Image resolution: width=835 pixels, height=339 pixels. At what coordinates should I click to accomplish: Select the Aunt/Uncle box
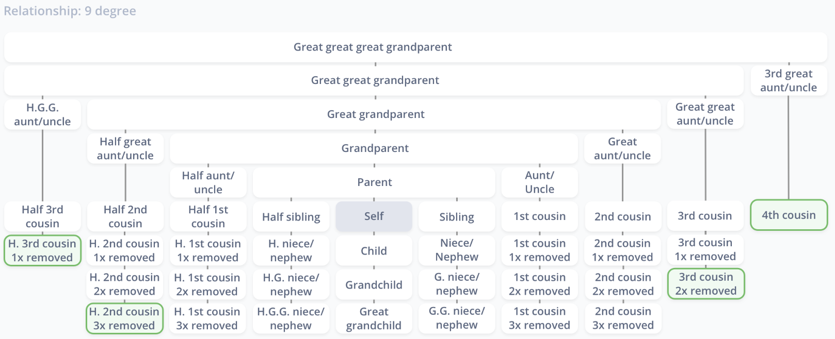pyautogui.click(x=540, y=182)
